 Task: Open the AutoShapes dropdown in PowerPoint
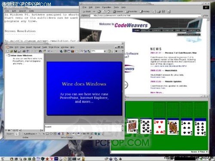[30, 134]
